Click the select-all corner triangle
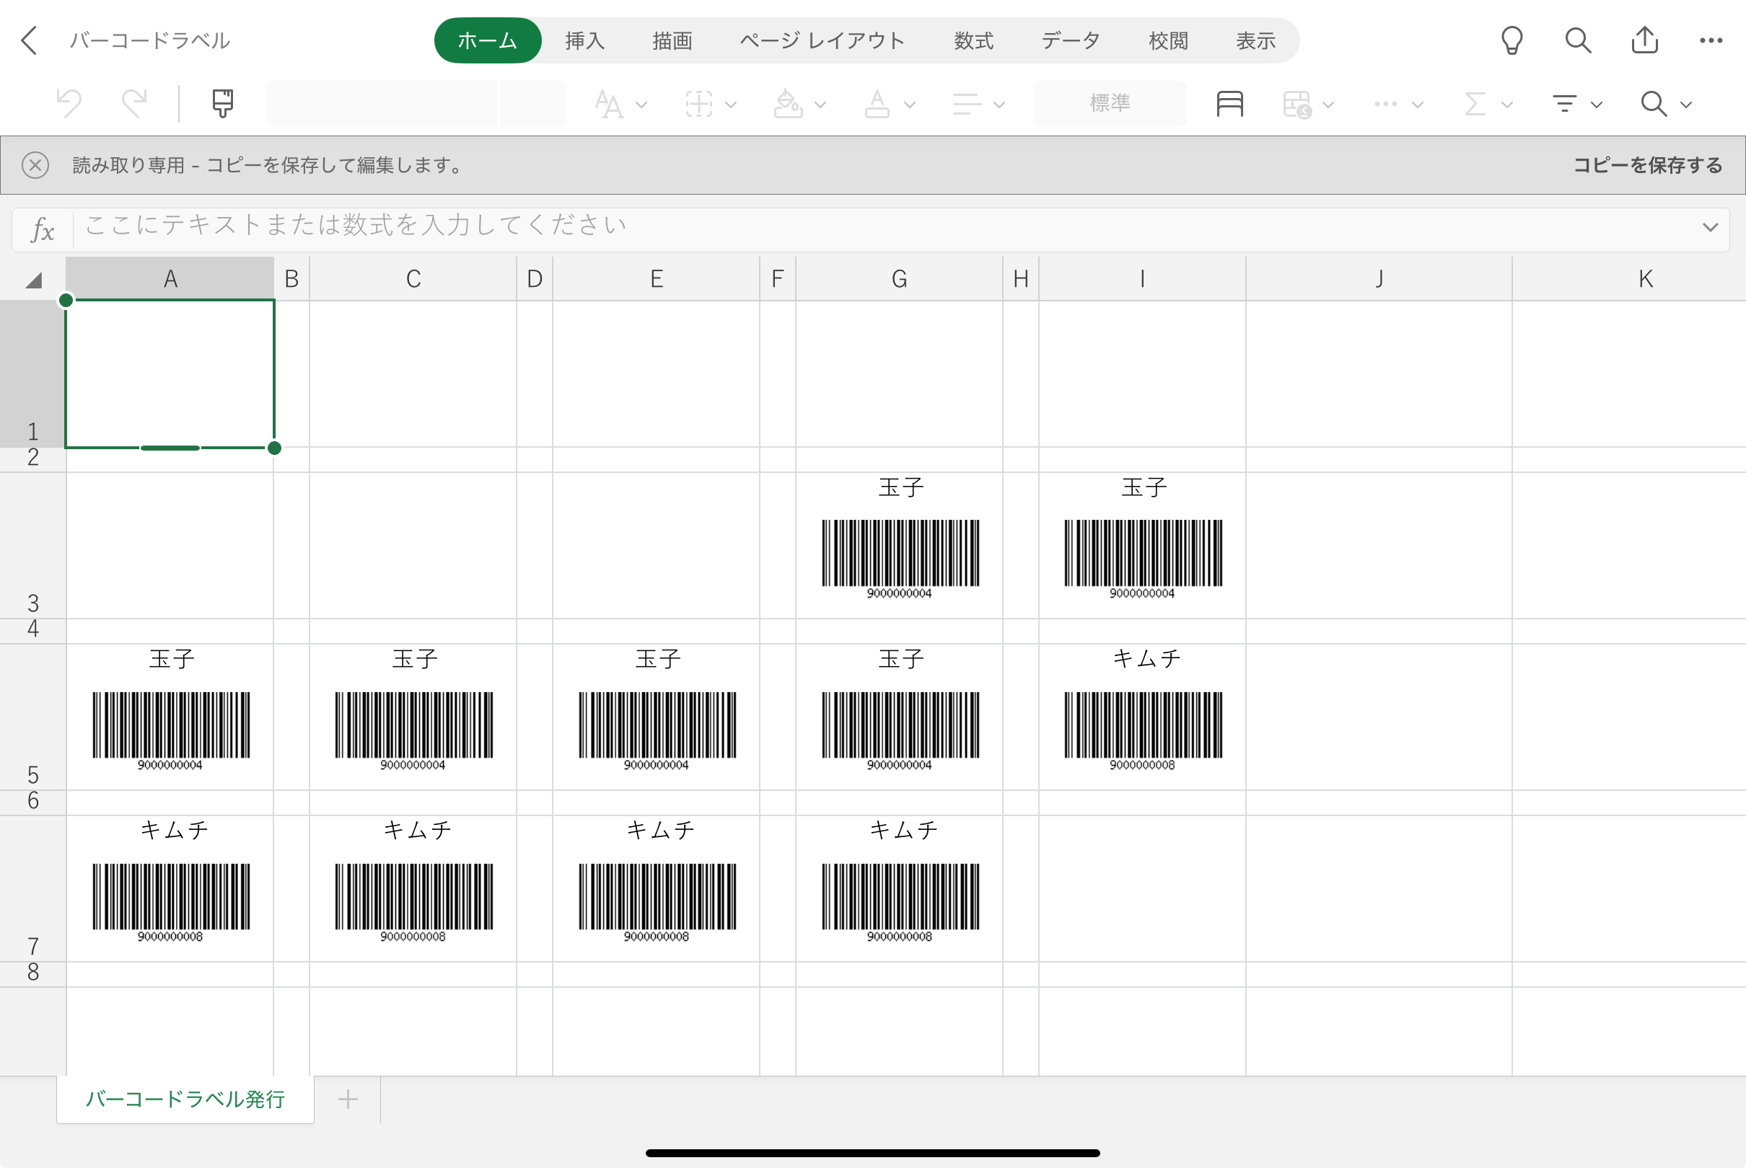Viewport: 1746px width, 1168px height. pos(33,280)
